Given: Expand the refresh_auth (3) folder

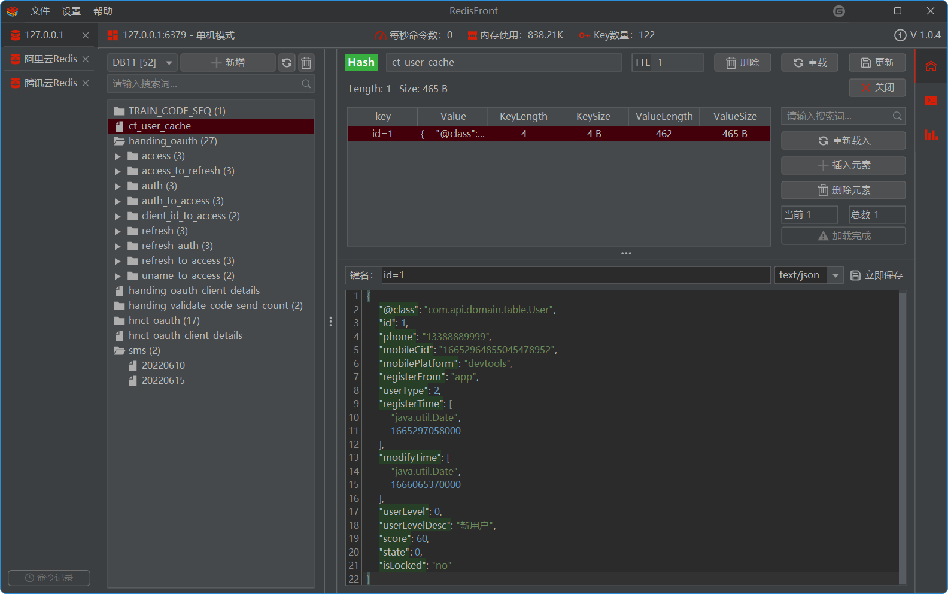Looking at the screenshot, I should coord(118,246).
